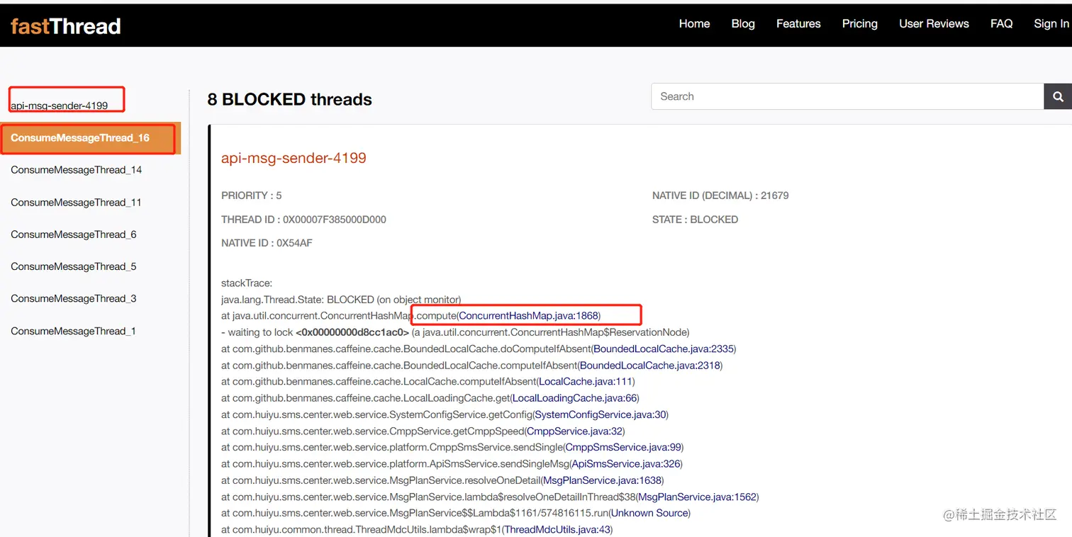The width and height of the screenshot is (1072, 537).
Task: Click the STATE : BLOCKED text
Action: 695,220
